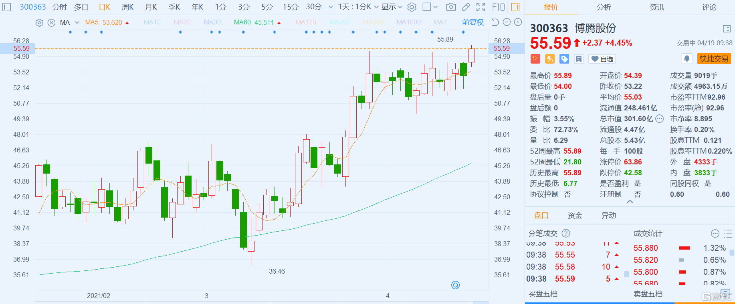
Task: Open help for 分笔成交
Action: point(566,233)
